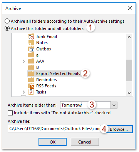Expand the AAA folder tree node
The width and height of the screenshot is (139, 152).
[23, 61]
